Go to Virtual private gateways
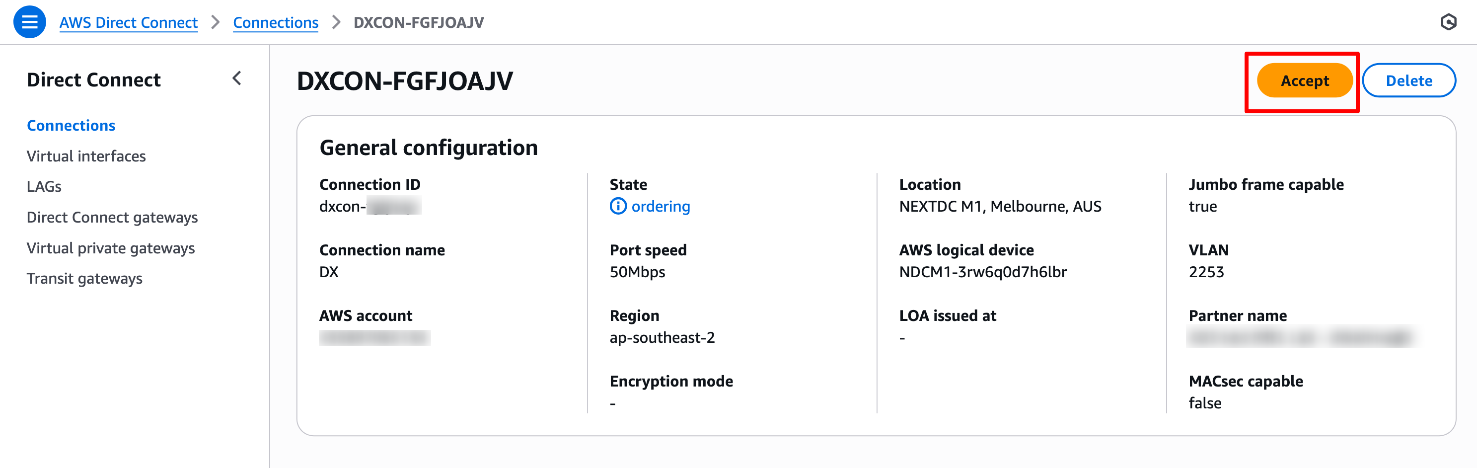This screenshot has width=1477, height=468. [111, 248]
